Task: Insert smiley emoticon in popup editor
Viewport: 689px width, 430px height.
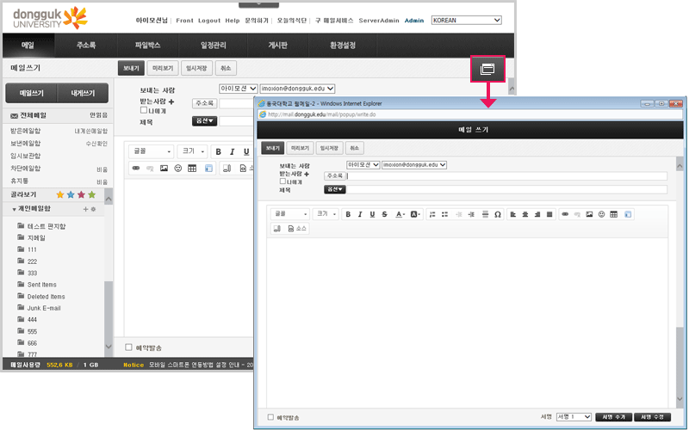Action: click(x=601, y=214)
